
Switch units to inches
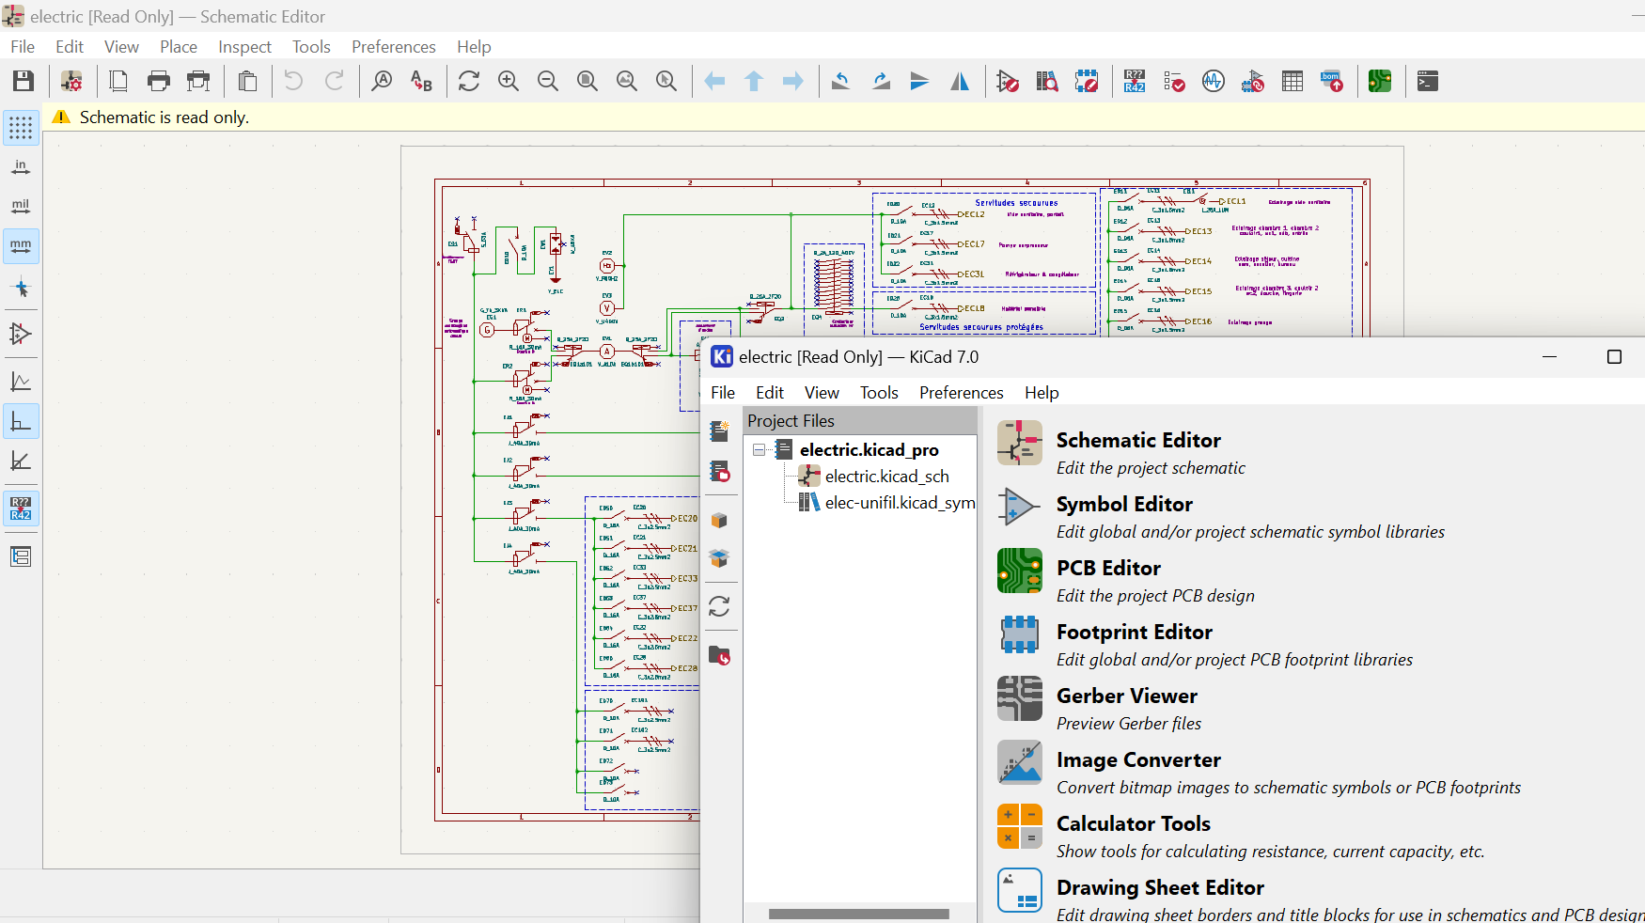(21, 167)
